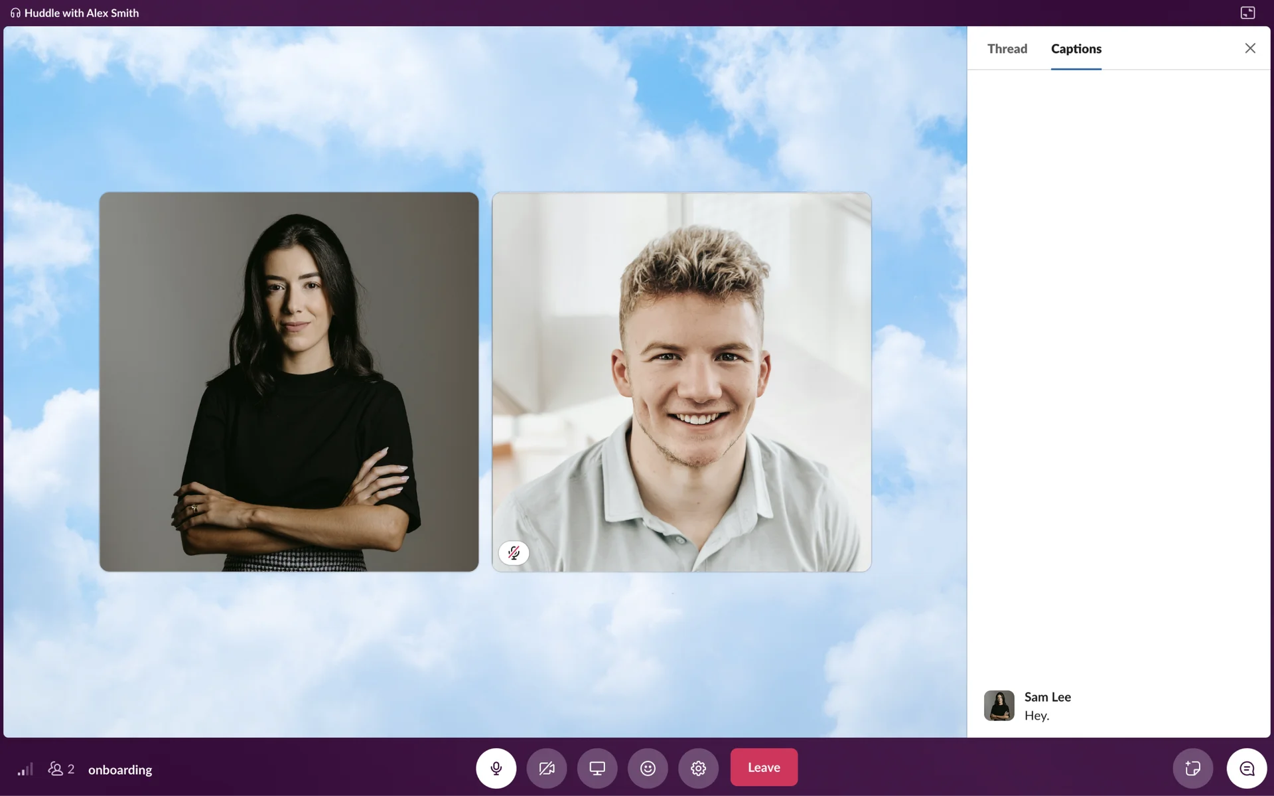Click the muted mic badge on Alex's video
Viewport: 1274px width, 796px height.
514,552
